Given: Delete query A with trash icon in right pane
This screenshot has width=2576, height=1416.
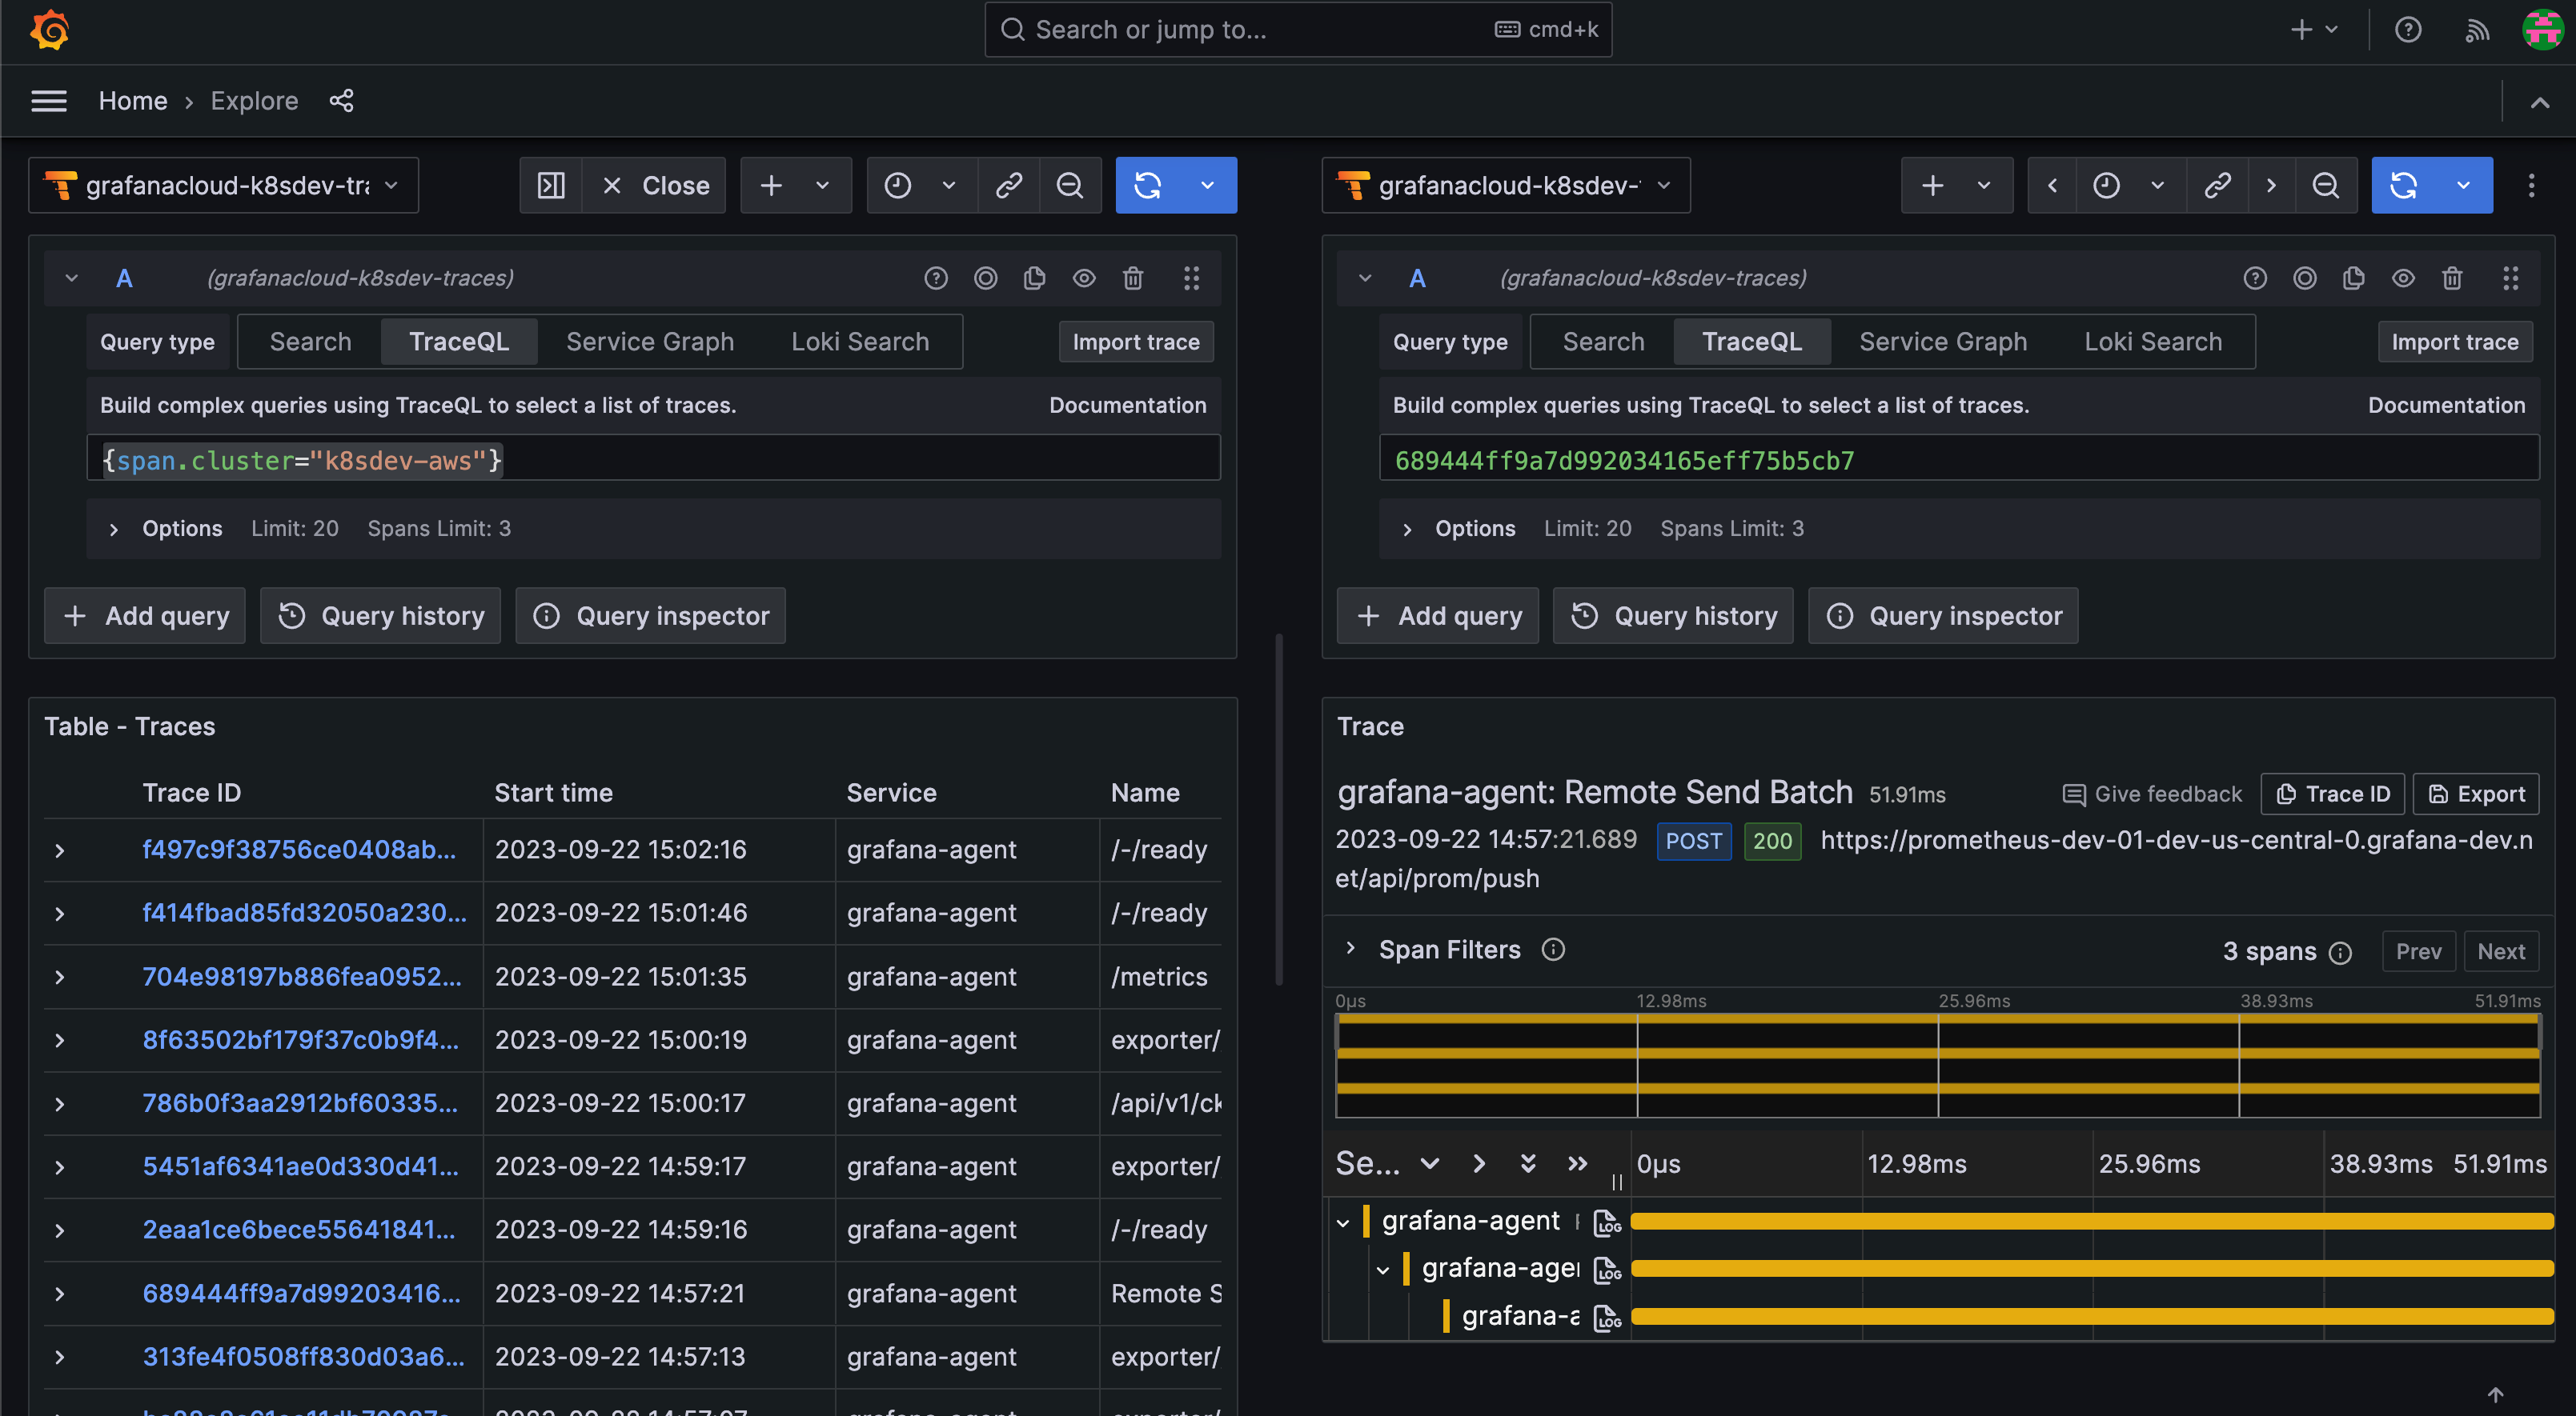Looking at the screenshot, I should point(2451,279).
